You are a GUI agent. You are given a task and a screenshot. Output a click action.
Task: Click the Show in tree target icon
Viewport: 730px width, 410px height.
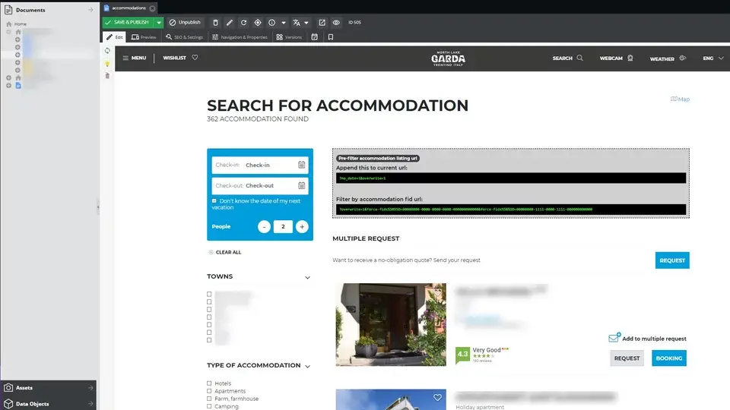(x=258, y=22)
